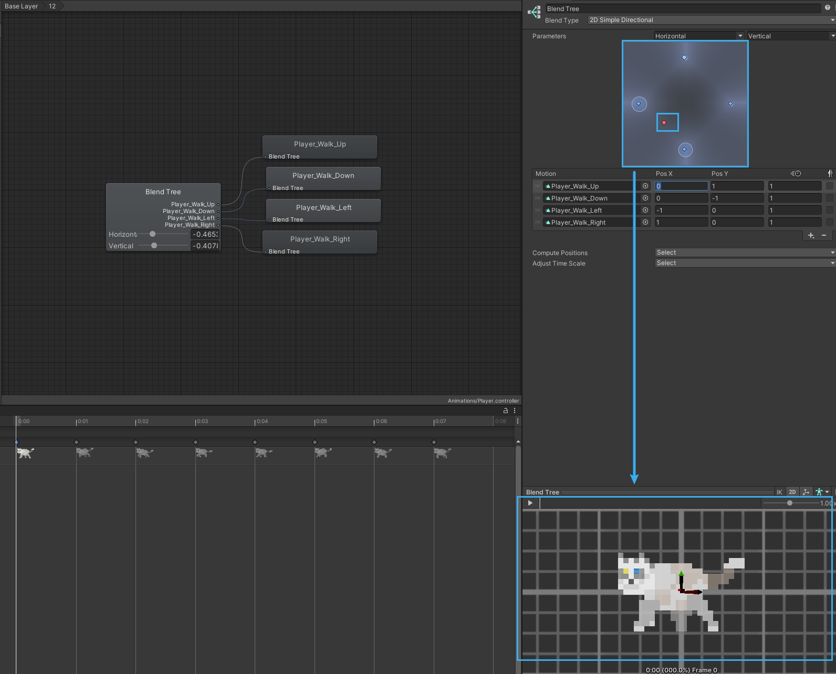Select the Player_Walk_Down node in graph
Viewport: 836px width, 674px height.
(323, 176)
